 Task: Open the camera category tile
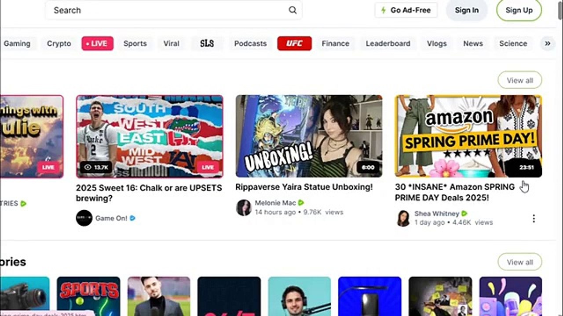25,296
